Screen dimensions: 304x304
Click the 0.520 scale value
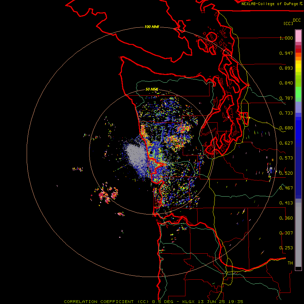click(286, 173)
